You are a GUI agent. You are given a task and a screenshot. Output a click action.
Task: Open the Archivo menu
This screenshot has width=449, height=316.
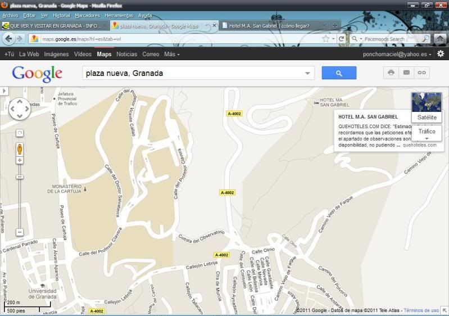coord(10,16)
